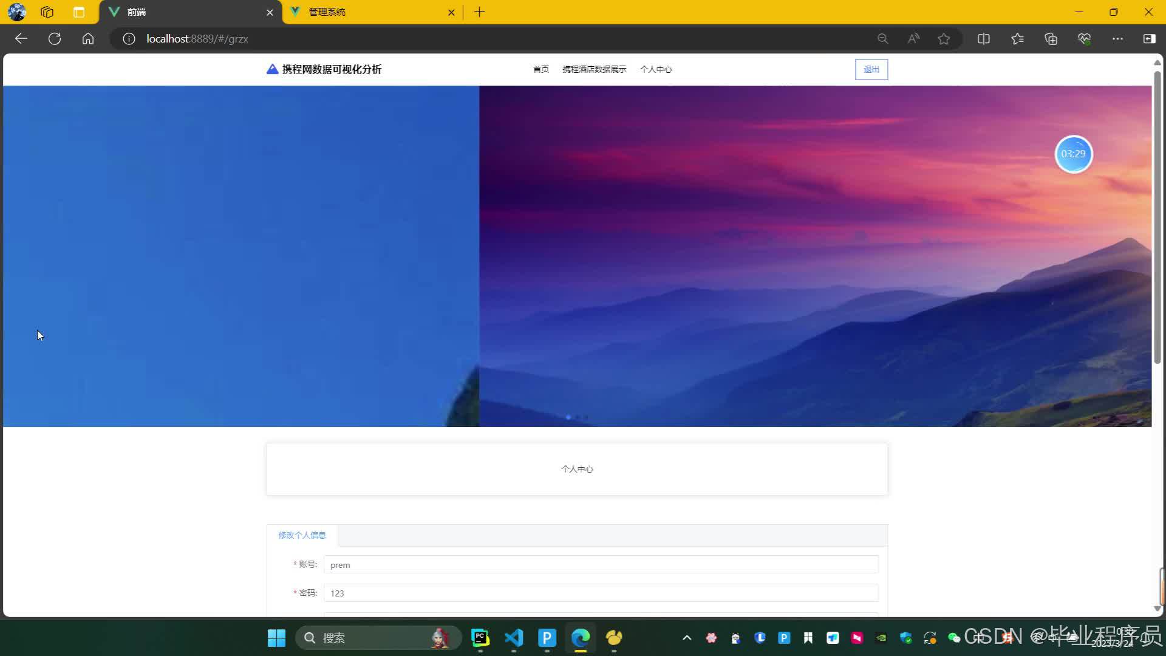Viewport: 1166px width, 656px height.
Task: Click the 账号 input field
Action: pos(601,565)
